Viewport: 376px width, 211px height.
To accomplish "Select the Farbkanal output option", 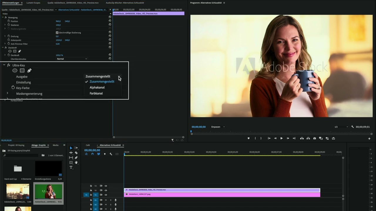I will pos(96,93).
